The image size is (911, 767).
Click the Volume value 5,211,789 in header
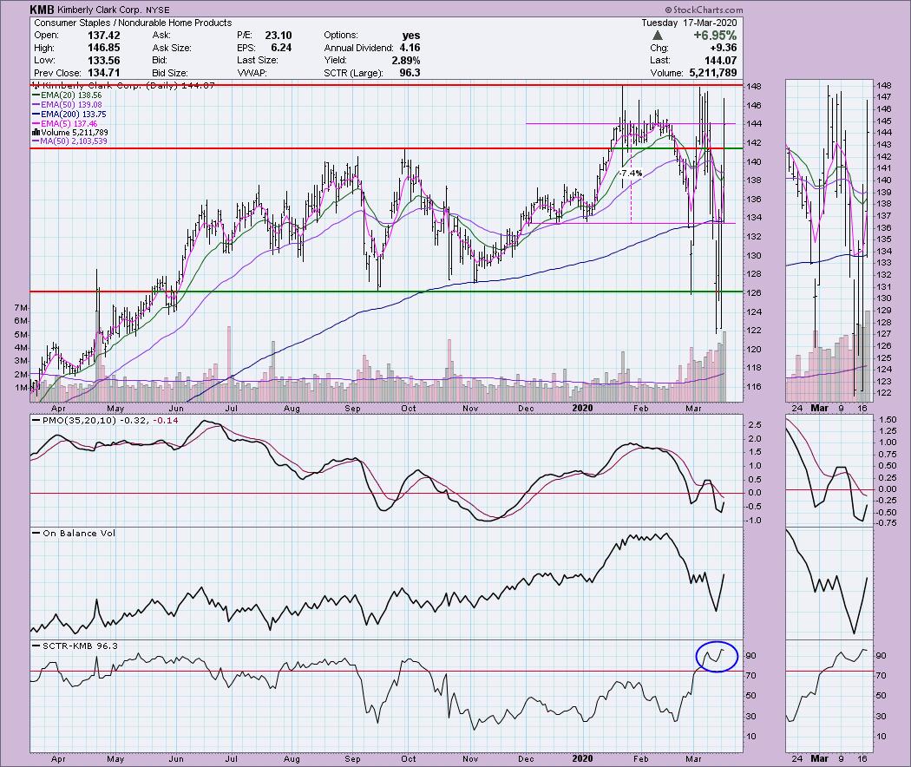tap(713, 73)
